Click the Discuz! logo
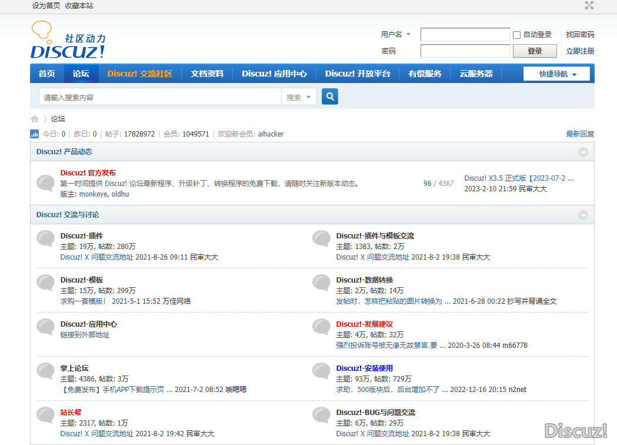Viewport: 617px width, 445px height. point(66,39)
